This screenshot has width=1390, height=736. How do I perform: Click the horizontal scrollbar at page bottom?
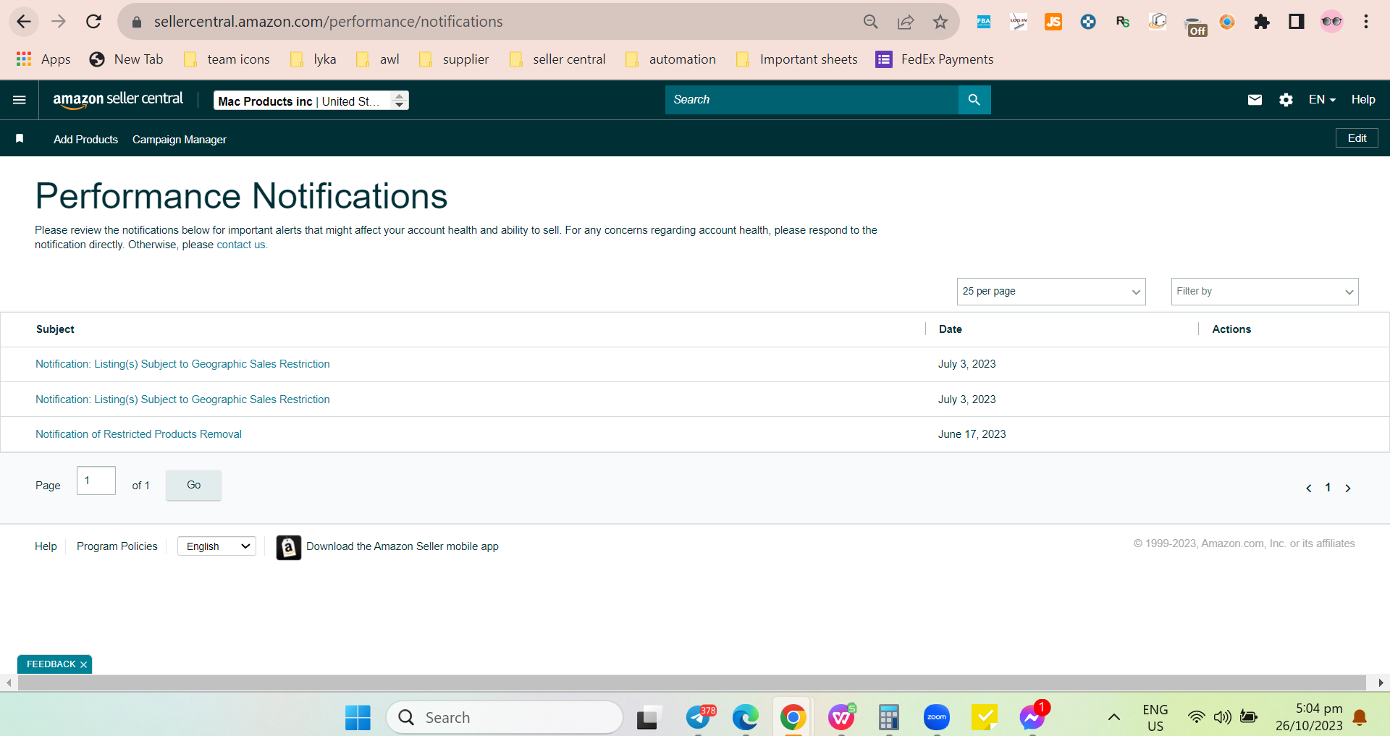pyautogui.click(x=691, y=682)
